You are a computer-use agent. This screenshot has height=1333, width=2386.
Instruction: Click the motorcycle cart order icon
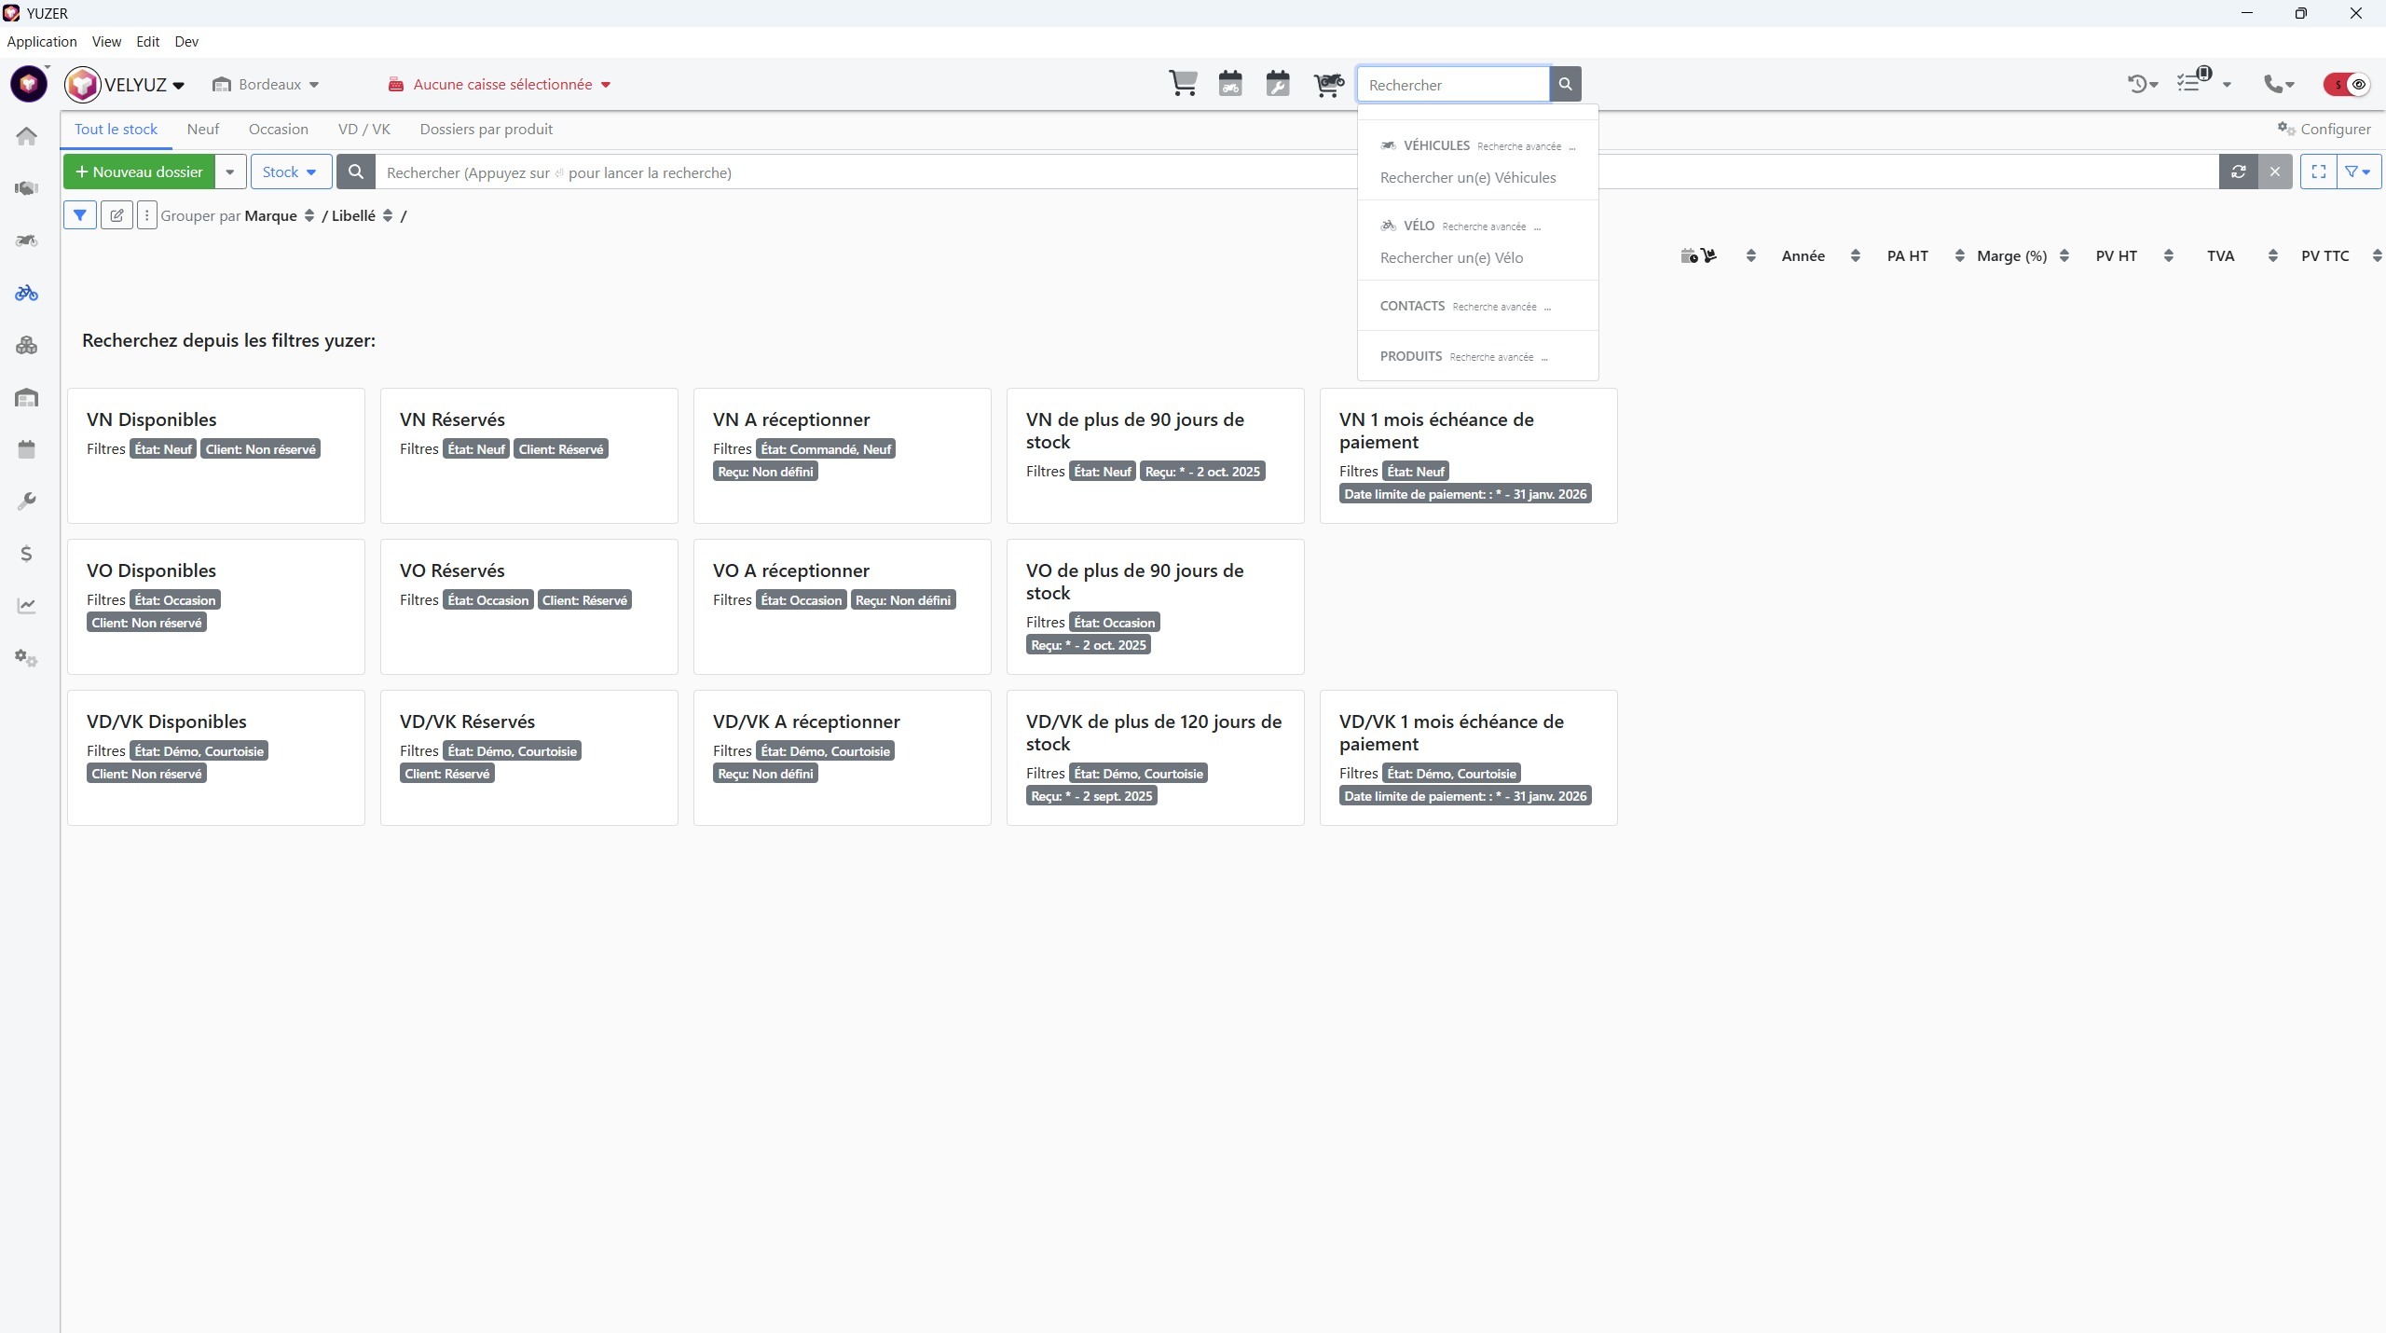coord(1328,84)
